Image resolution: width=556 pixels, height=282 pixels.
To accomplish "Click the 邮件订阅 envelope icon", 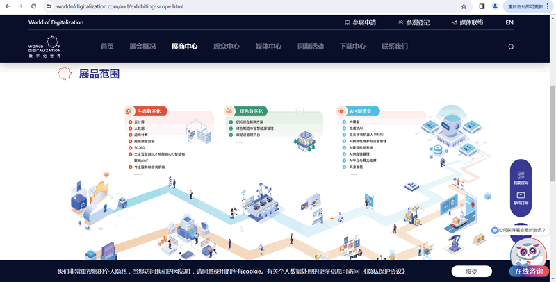I will pyautogui.click(x=521, y=194).
